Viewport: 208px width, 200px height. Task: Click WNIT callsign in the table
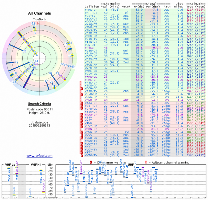[88, 121]
